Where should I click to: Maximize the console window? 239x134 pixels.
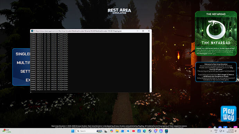143,31
